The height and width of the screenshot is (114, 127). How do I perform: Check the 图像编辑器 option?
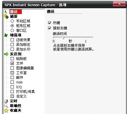click(12, 68)
